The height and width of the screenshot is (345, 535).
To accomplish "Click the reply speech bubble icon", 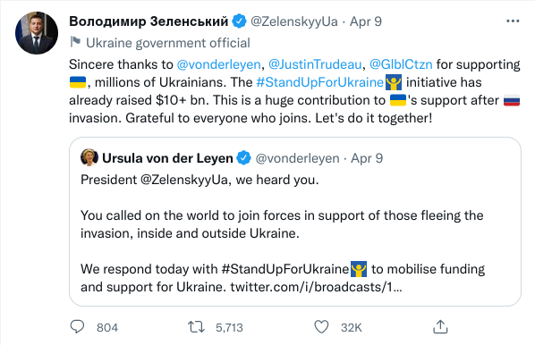I will tap(77, 326).
